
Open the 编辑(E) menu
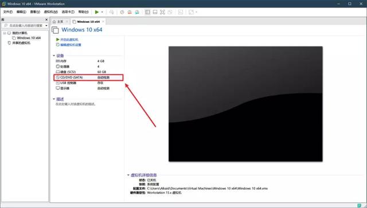click(21, 12)
